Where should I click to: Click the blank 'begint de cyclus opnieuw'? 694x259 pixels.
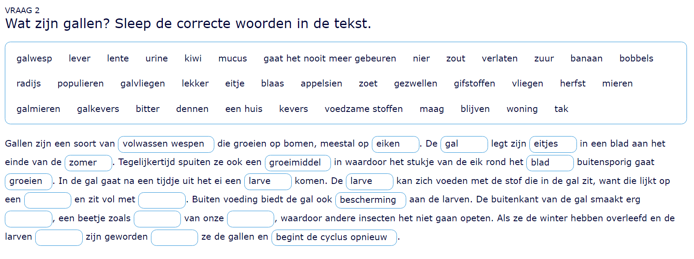point(334,237)
